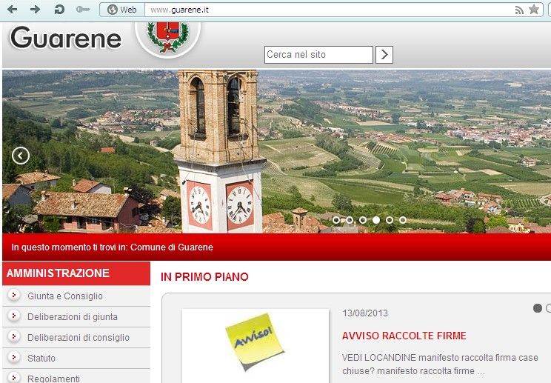
Task: Select the last slideshow dot indicator
Action: pos(403,220)
